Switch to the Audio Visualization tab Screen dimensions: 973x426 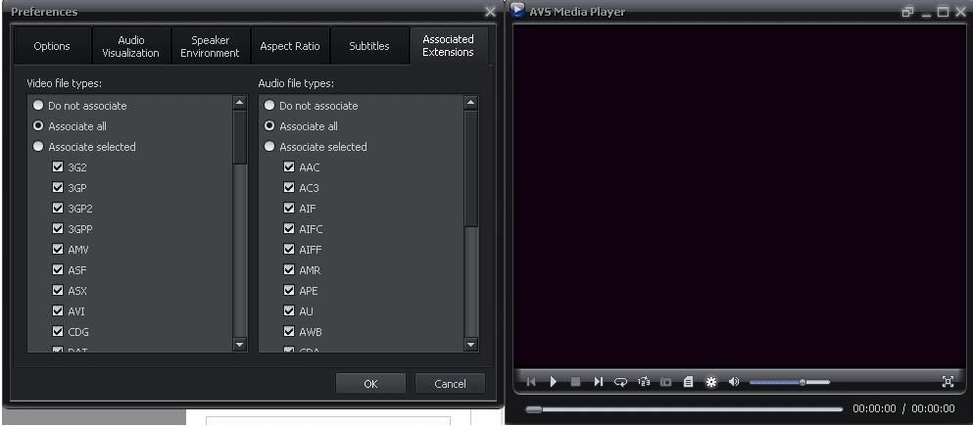(131, 46)
